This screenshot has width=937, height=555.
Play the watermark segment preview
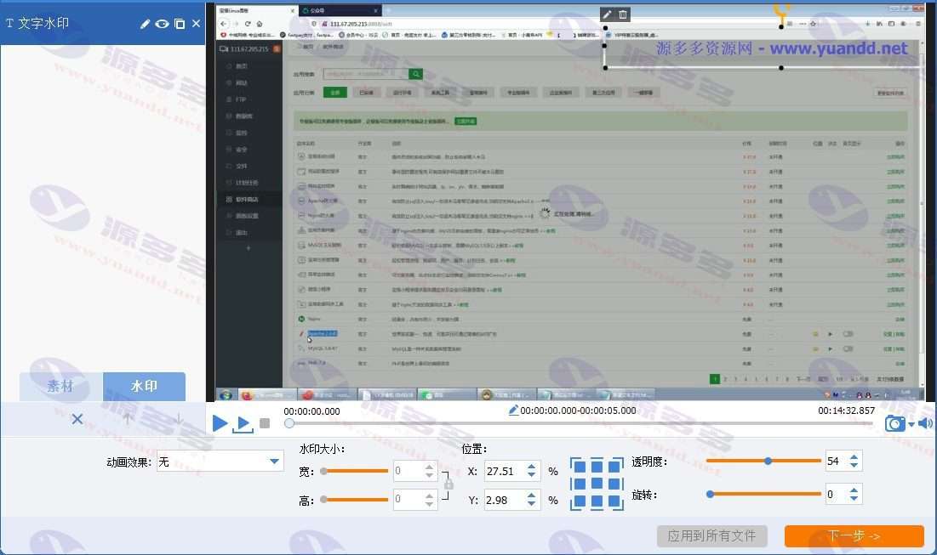[x=243, y=424]
